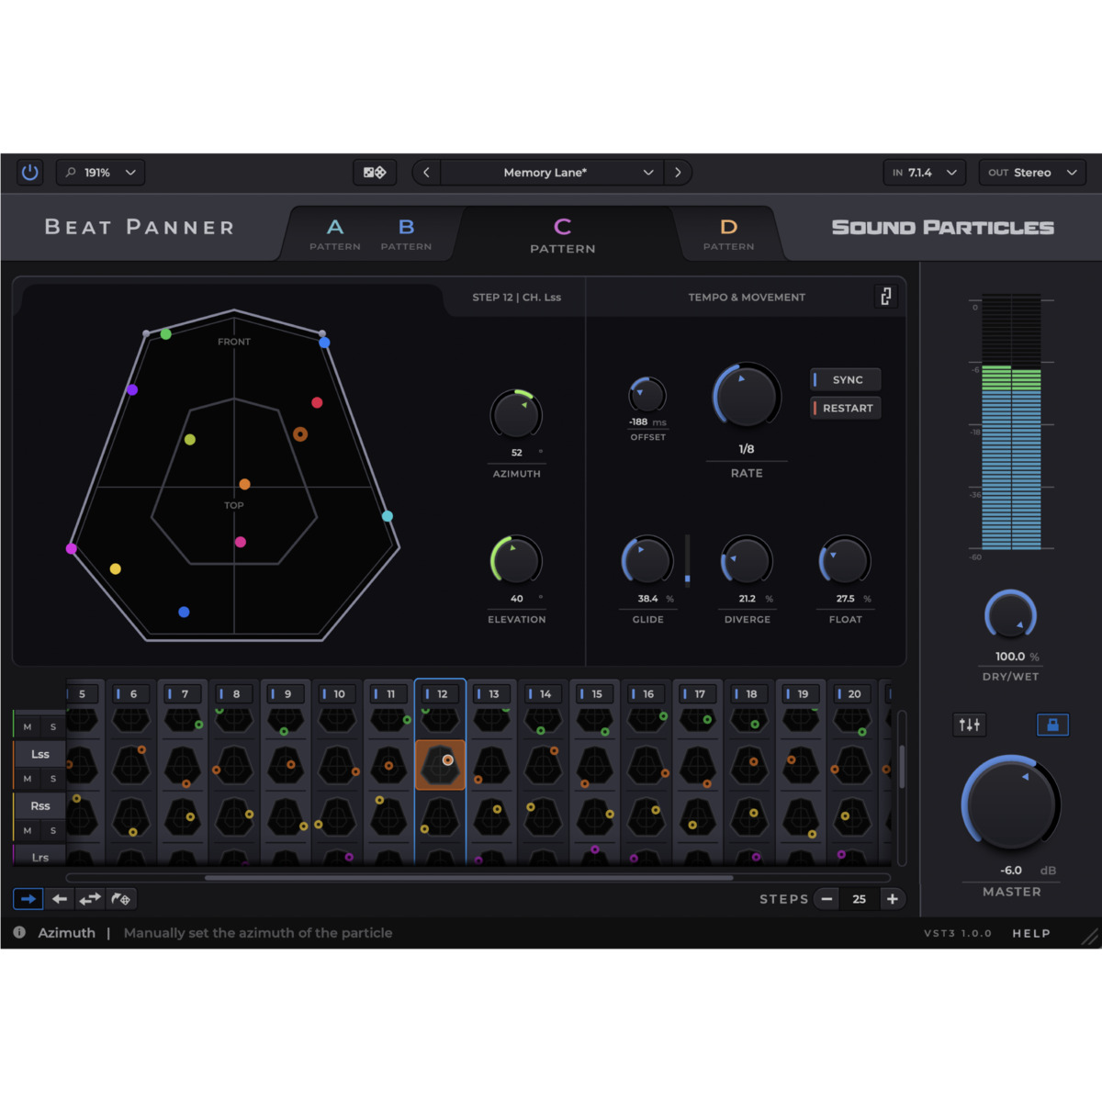
Task: Toggle the RESTART button
Action: (x=846, y=408)
